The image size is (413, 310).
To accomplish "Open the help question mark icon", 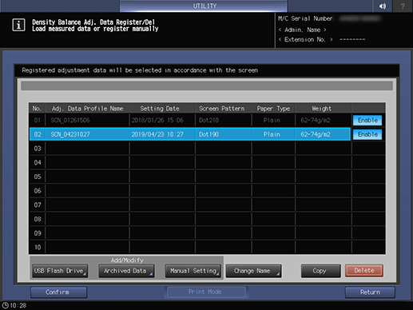I will click(403, 6).
